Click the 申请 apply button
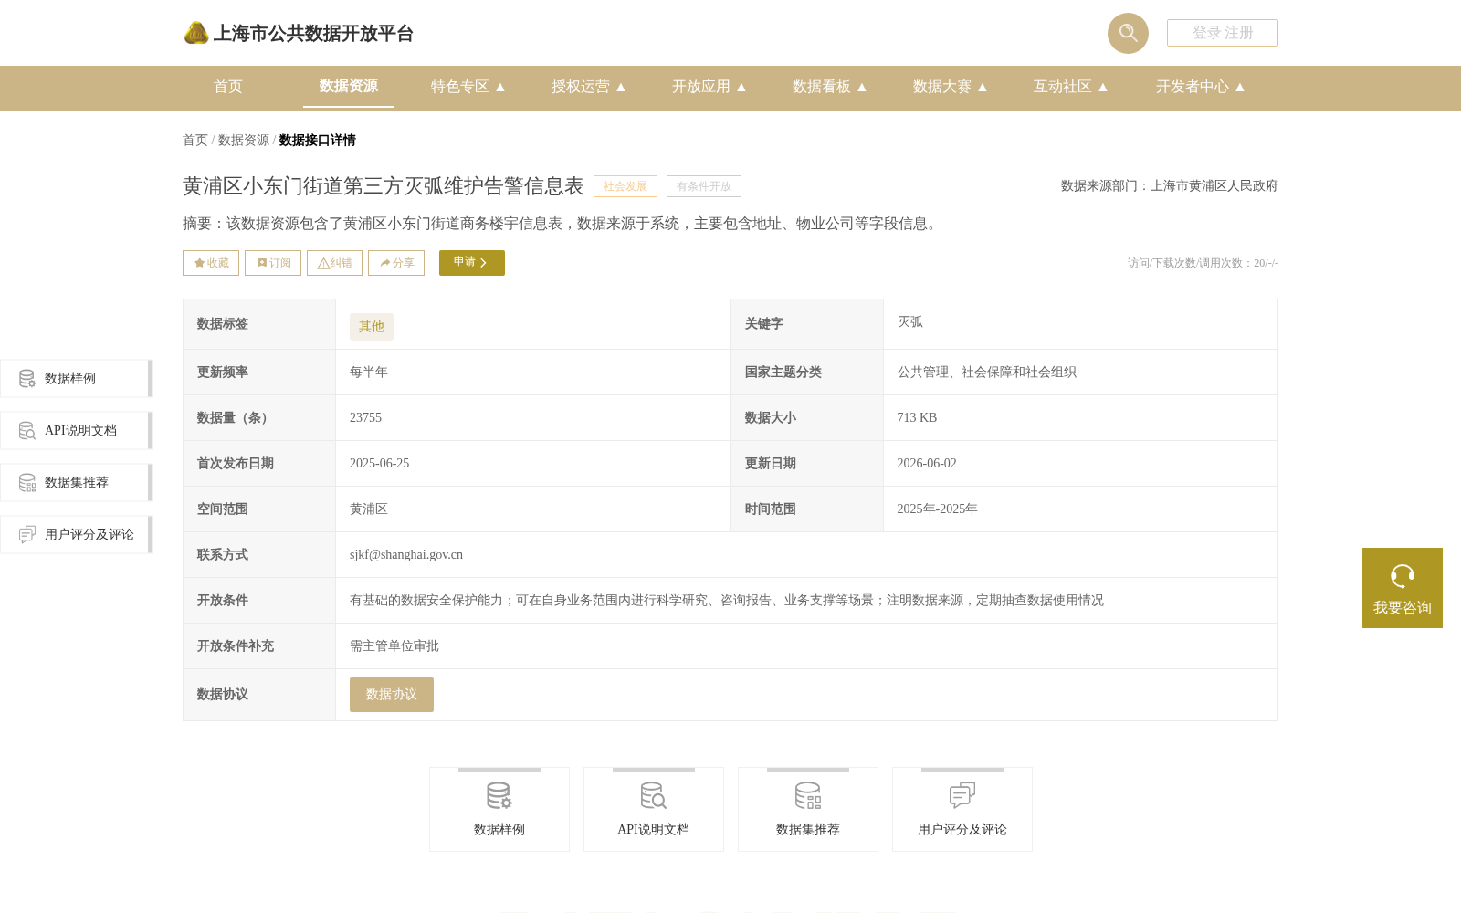The width and height of the screenshot is (1461, 913). (x=472, y=263)
